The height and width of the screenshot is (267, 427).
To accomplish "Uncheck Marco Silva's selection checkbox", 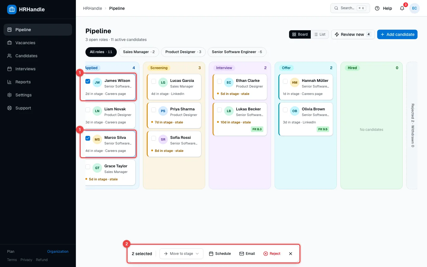I will 88,138.
